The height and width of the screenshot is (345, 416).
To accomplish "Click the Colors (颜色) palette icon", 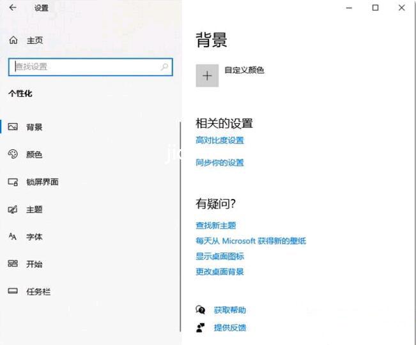I will pos(13,154).
